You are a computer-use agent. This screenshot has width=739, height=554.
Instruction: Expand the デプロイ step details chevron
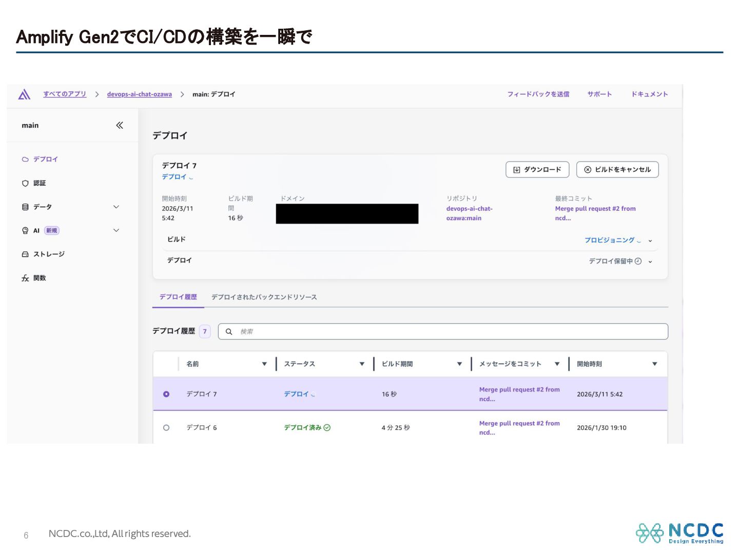(x=650, y=262)
